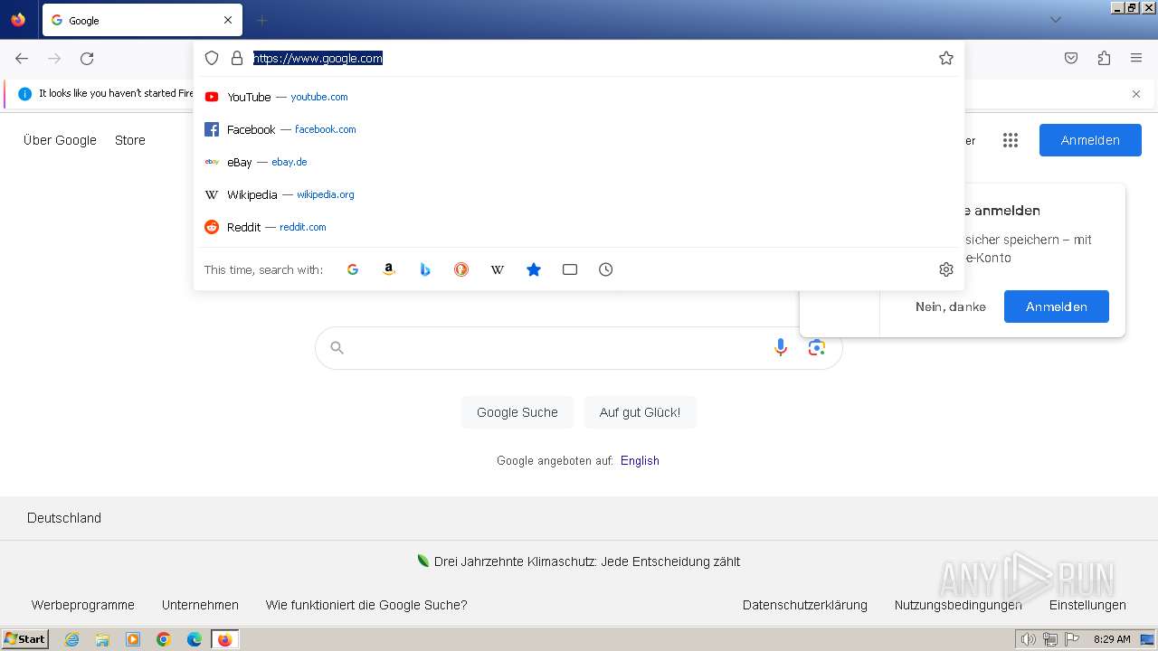
Task: Go back with the toolbar back arrow
Action: (x=22, y=58)
